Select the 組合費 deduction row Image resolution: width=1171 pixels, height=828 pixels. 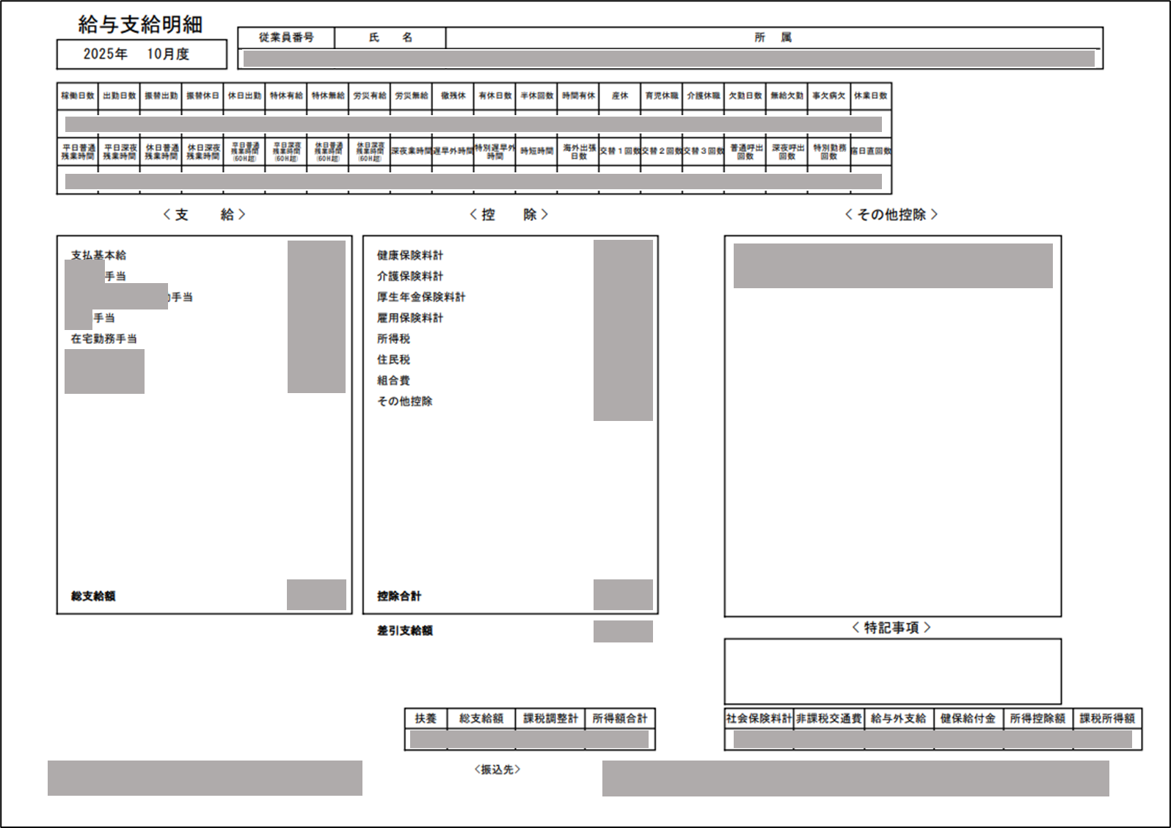(x=393, y=381)
